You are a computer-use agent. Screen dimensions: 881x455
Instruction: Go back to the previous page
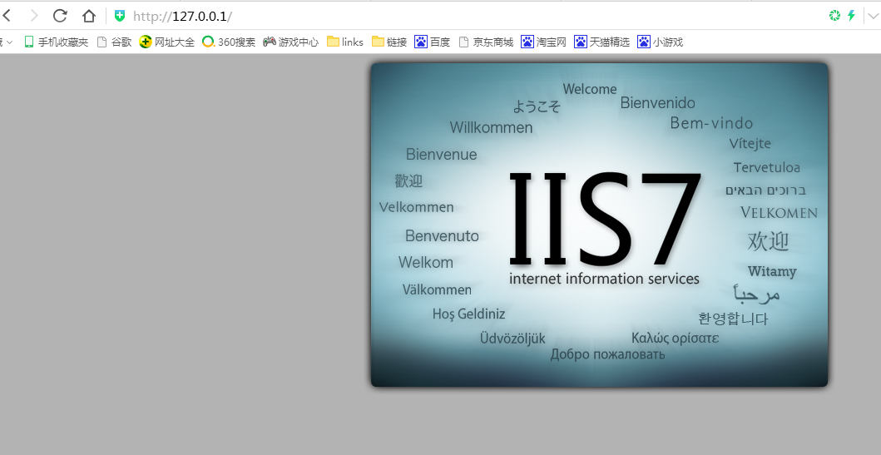click(7, 16)
